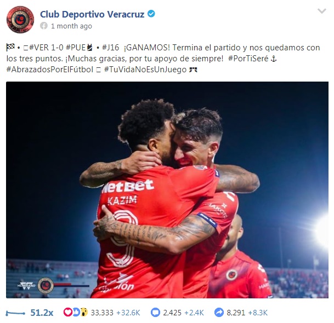Open the #TuVidaNoEsUnJuego hashtag
The image size is (334, 323).
(145, 70)
